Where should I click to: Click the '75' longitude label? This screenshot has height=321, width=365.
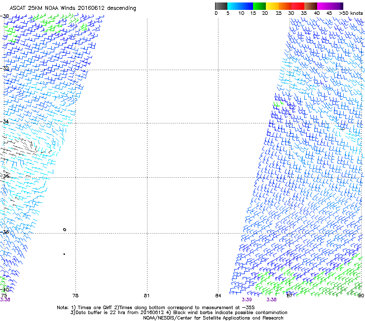point(4,295)
